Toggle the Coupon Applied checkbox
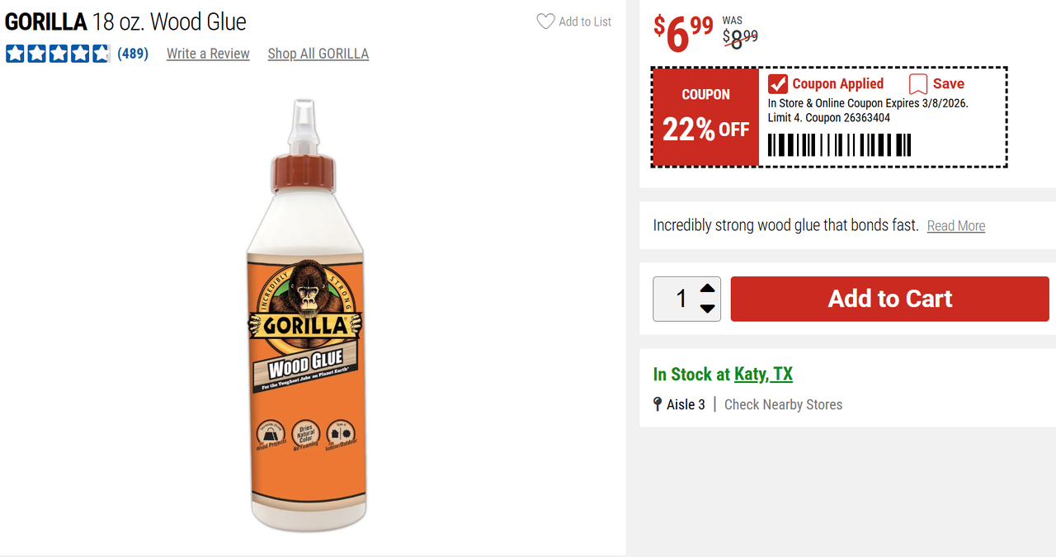Screen dimensions: 1056x557 click(x=777, y=84)
